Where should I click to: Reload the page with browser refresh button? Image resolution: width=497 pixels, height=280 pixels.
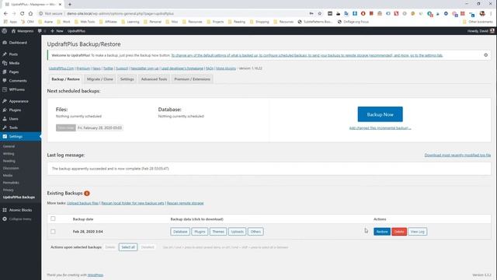pyautogui.click(x=23, y=13)
